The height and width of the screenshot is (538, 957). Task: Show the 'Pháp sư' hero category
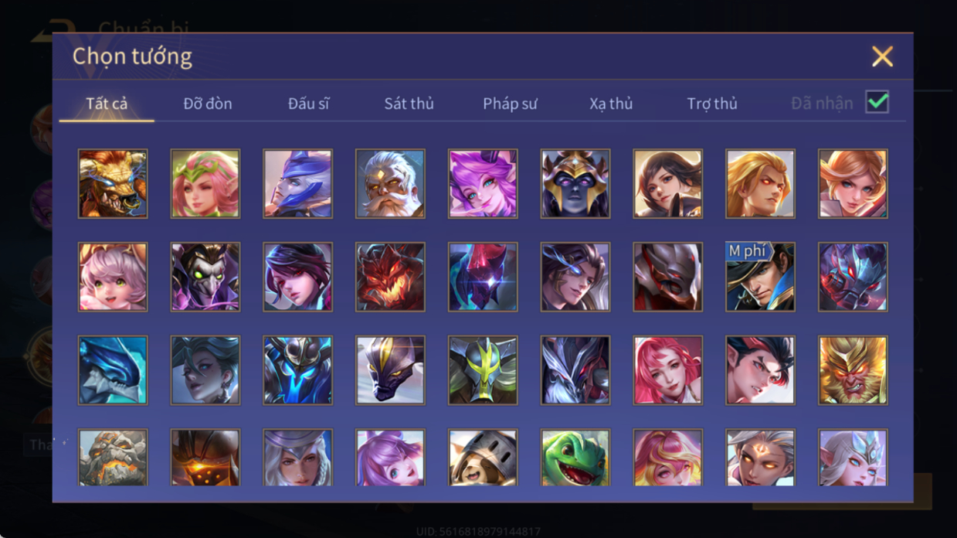(510, 104)
